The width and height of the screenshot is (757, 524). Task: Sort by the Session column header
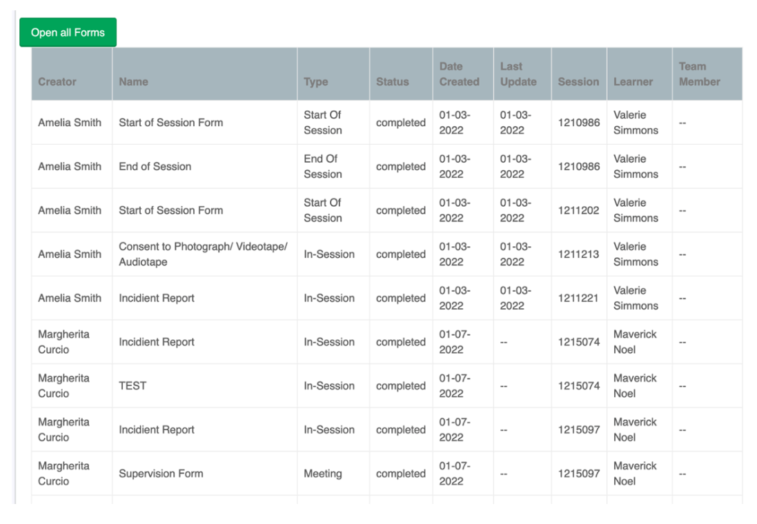[578, 81]
